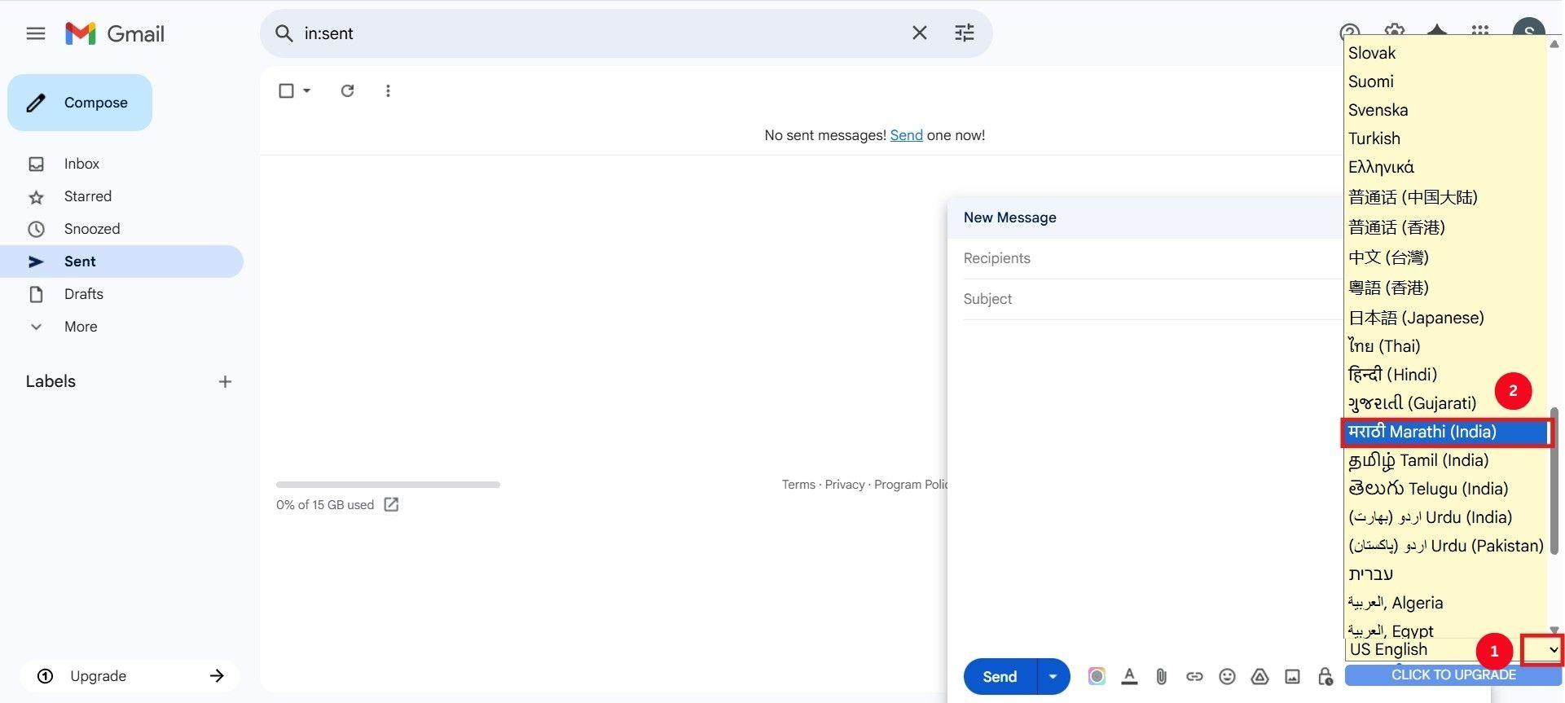The image size is (1565, 703).
Task: Refresh the message list
Action: click(x=347, y=90)
